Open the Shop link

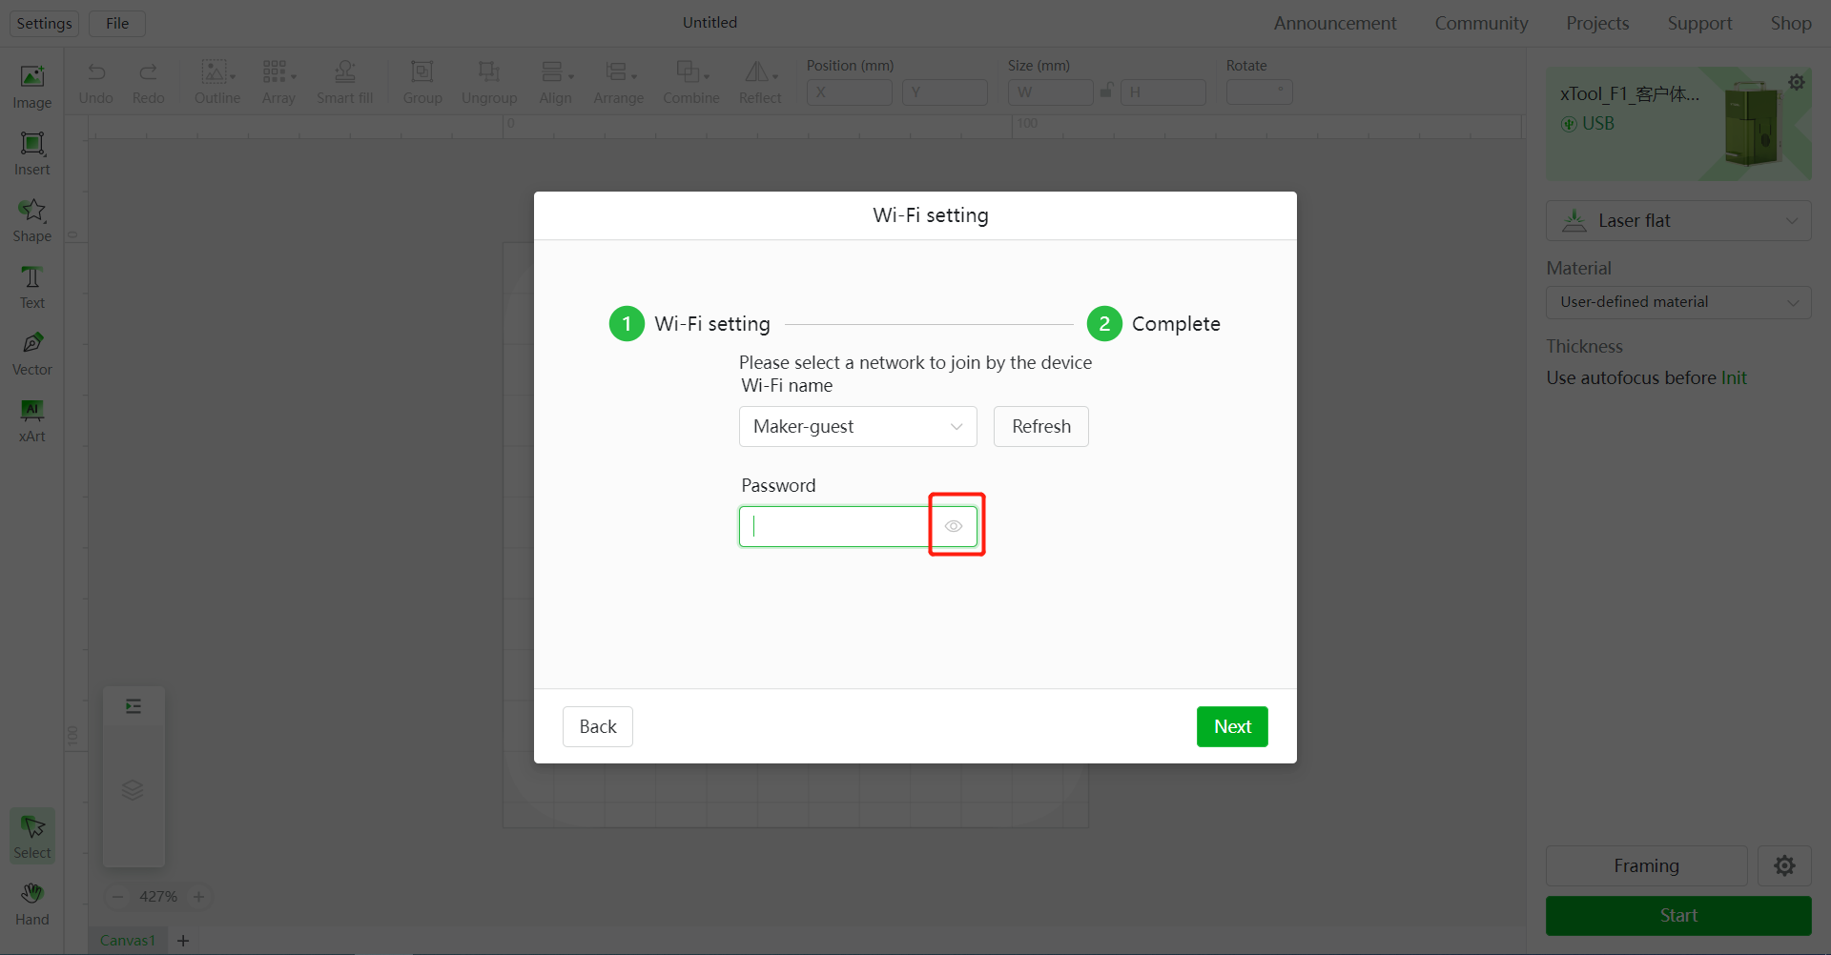1791,23
